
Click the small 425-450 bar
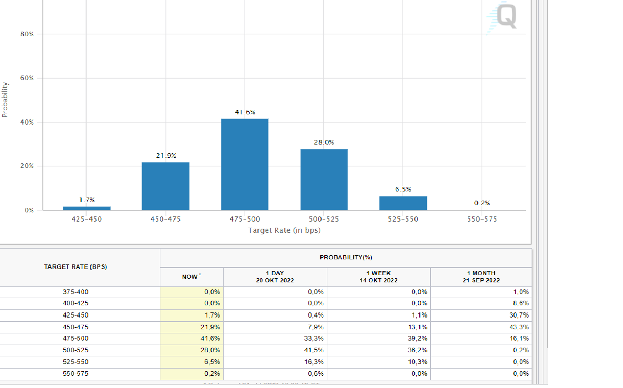[86, 208]
